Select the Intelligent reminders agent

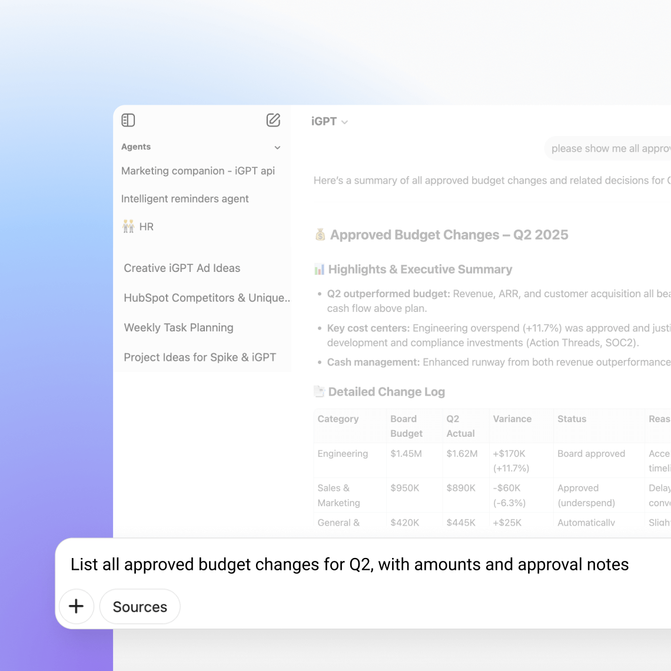pyautogui.click(x=185, y=199)
